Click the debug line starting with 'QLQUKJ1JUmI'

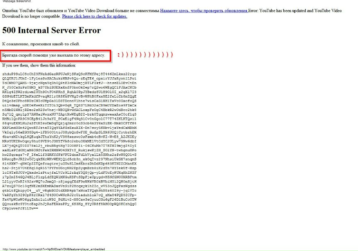[69, 79]
